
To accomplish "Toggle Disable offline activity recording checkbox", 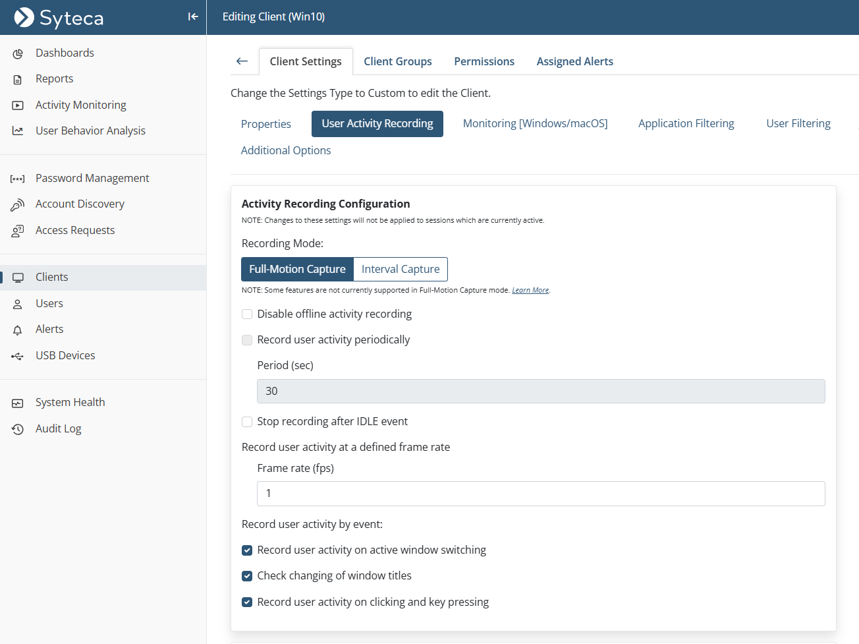I will (x=247, y=314).
